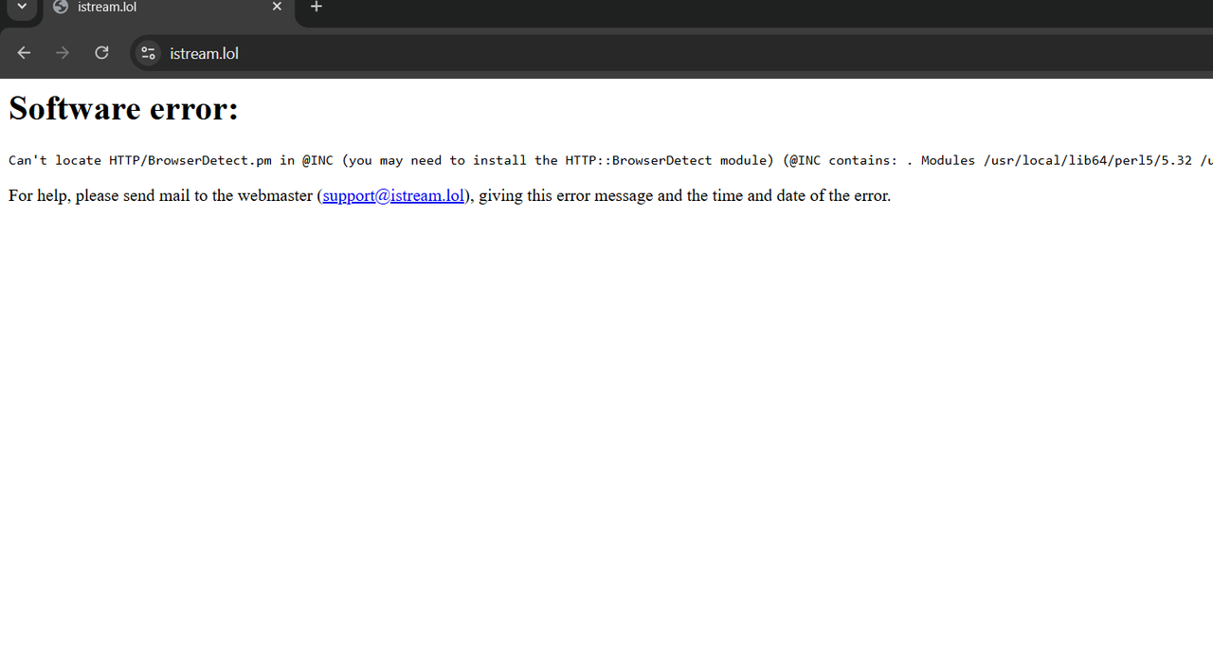Email the webmaster at support@istream.lol

[x=393, y=196]
